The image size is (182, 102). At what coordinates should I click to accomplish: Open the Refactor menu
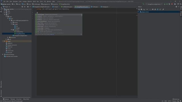coord(30,1)
